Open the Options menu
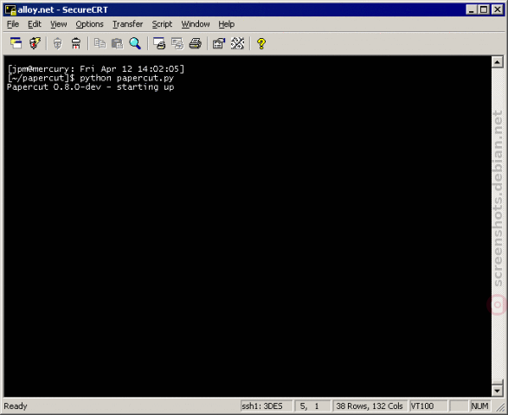Viewport: 508px width, 415px height. pyautogui.click(x=89, y=24)
